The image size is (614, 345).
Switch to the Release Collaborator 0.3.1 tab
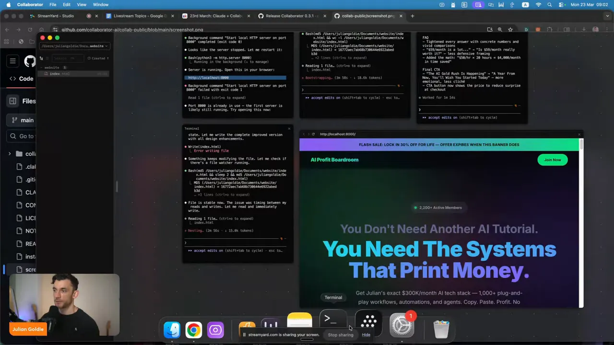(292, 16)
